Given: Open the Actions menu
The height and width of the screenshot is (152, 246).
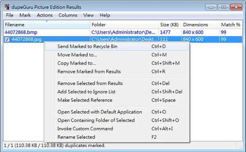Looking at the screenshot, I should coord(45,15).
